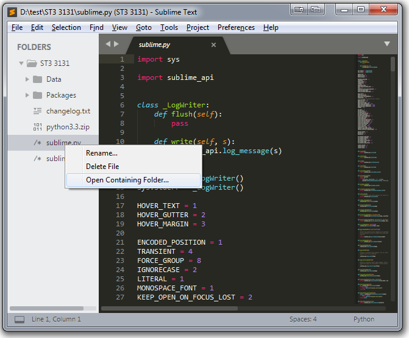The width and height of the screenshot is (409, 338).
Task: Click the LITERAL = 1 code line
Action: point(161,279)
